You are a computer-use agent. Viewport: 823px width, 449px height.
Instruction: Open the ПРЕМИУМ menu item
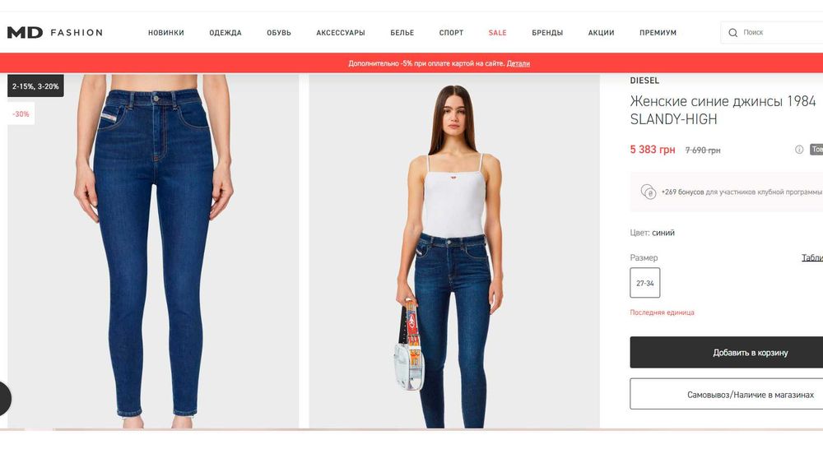(x=658, y=33)
